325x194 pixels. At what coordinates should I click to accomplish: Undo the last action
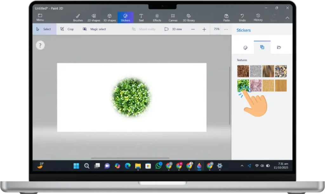[x=242, y=17]
